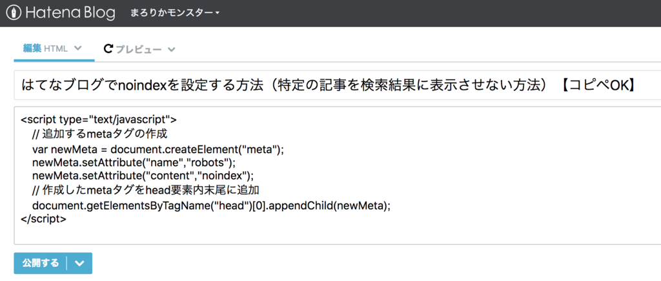Viewport: 661px width, 281px height.
Task: Click inside the HTML body editor
Action: (337, 175)
